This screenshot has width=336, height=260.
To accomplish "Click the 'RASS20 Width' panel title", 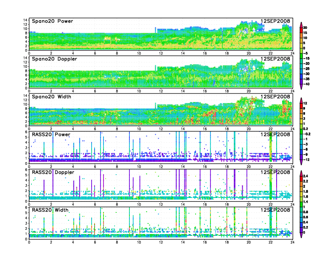I will [x=50, y=210].
